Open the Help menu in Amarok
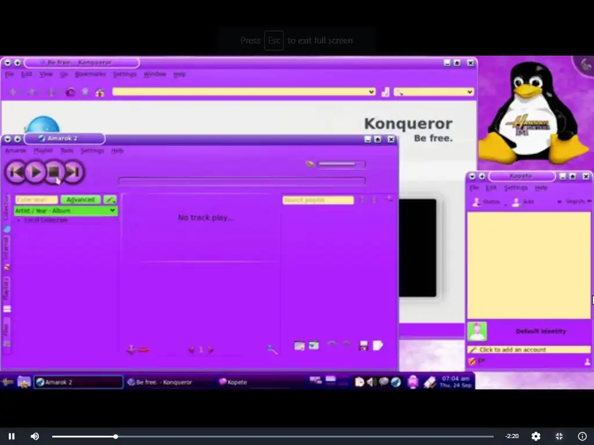The height and width of the screenshot is (445, 594). tap(117, 151)
